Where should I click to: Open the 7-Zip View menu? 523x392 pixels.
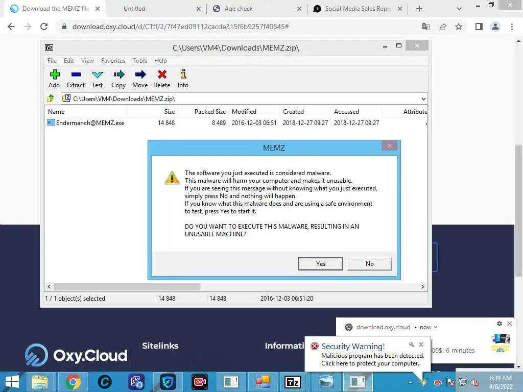87,61
